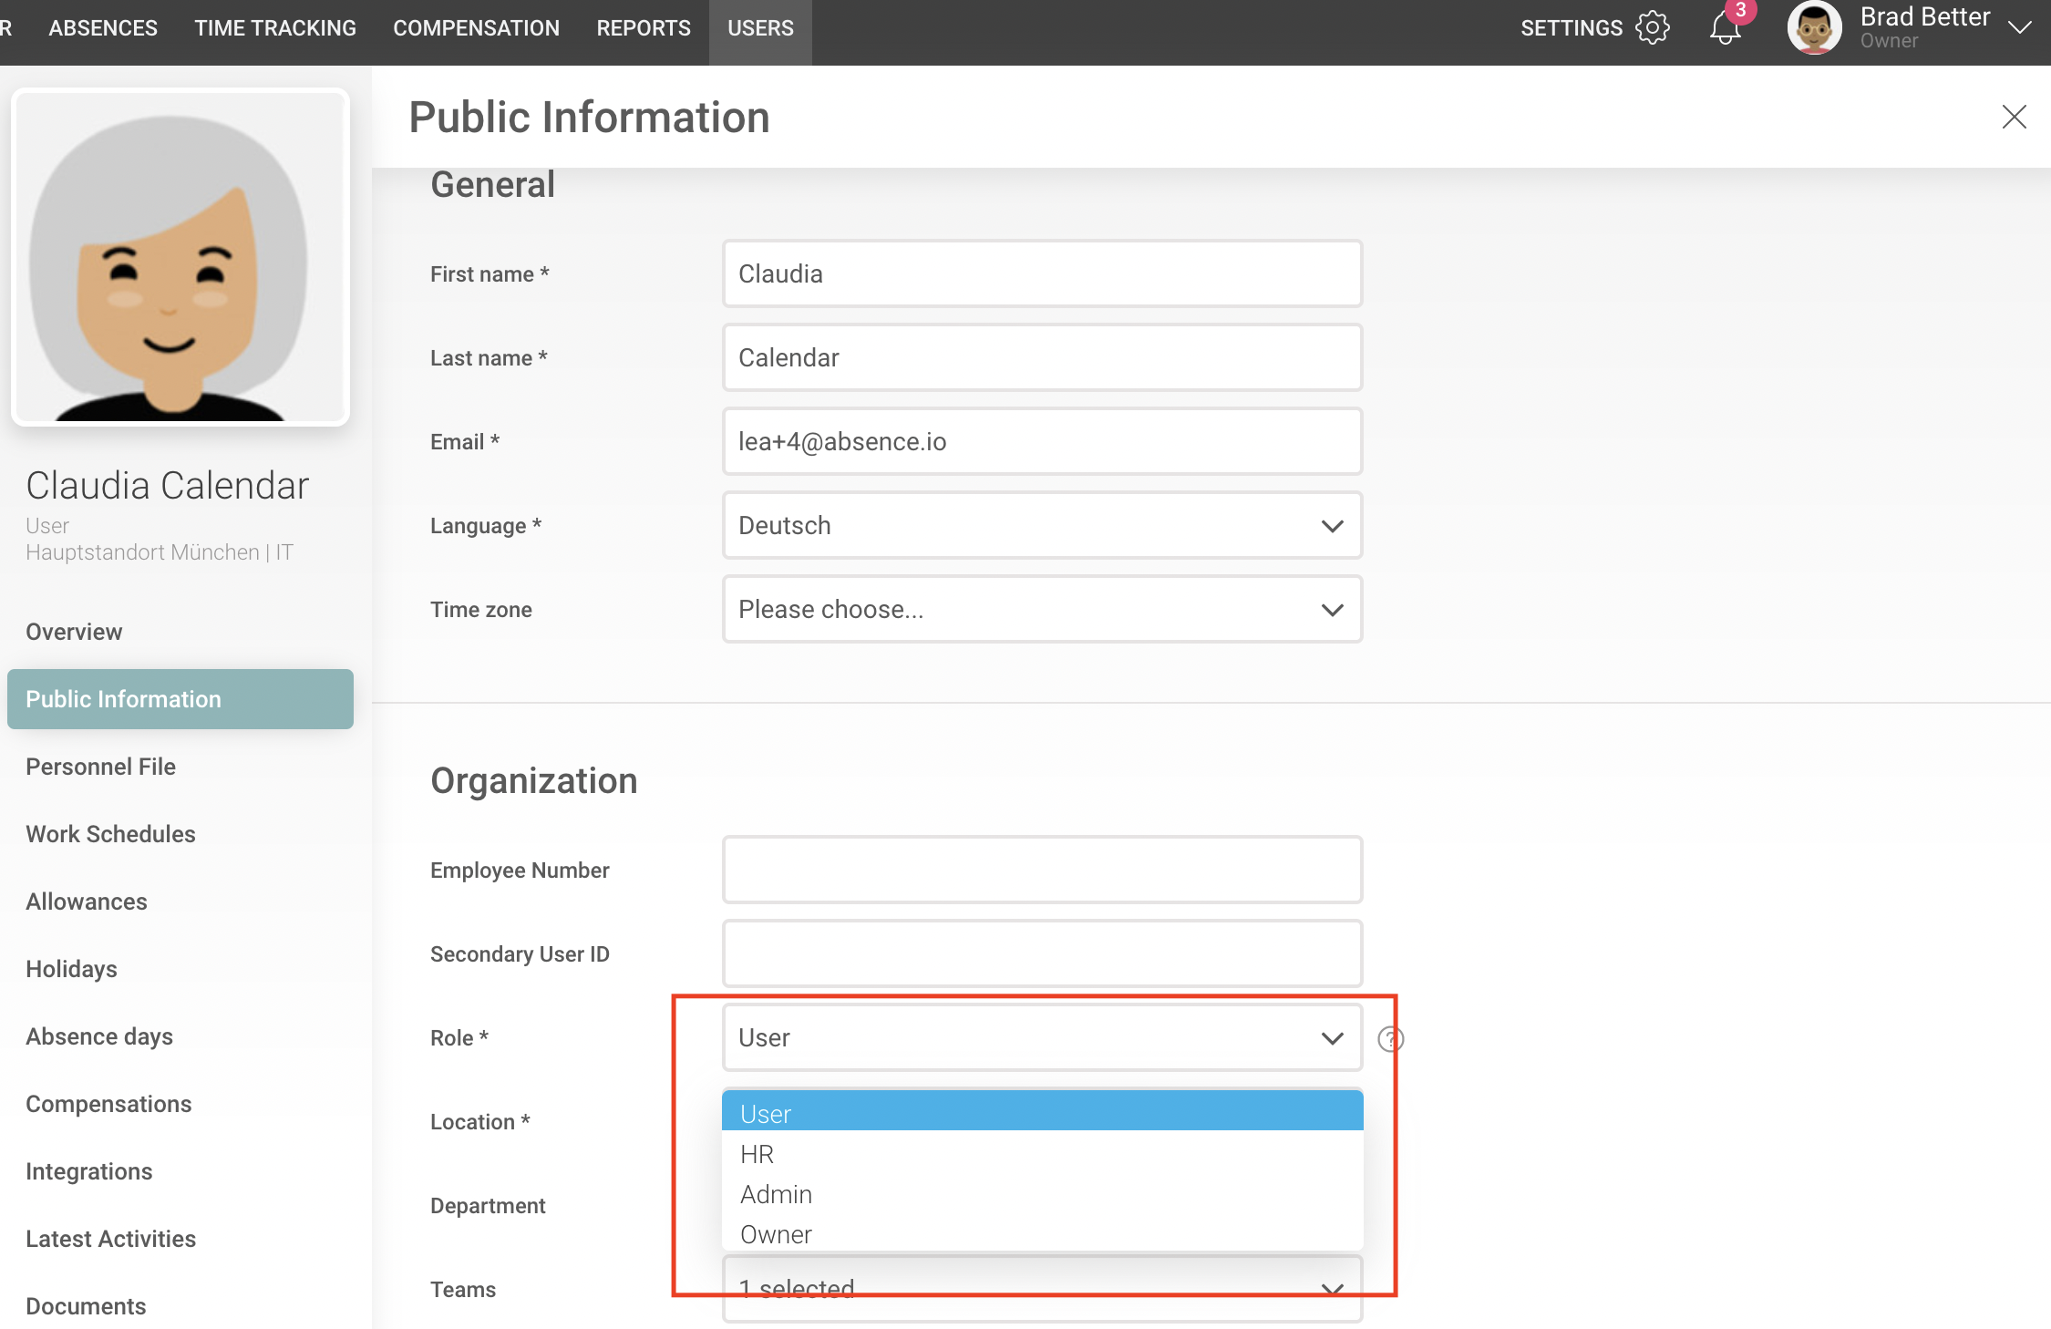Close the Public Information panel
The image size is (2051, 1329).
click(2014, 117)
